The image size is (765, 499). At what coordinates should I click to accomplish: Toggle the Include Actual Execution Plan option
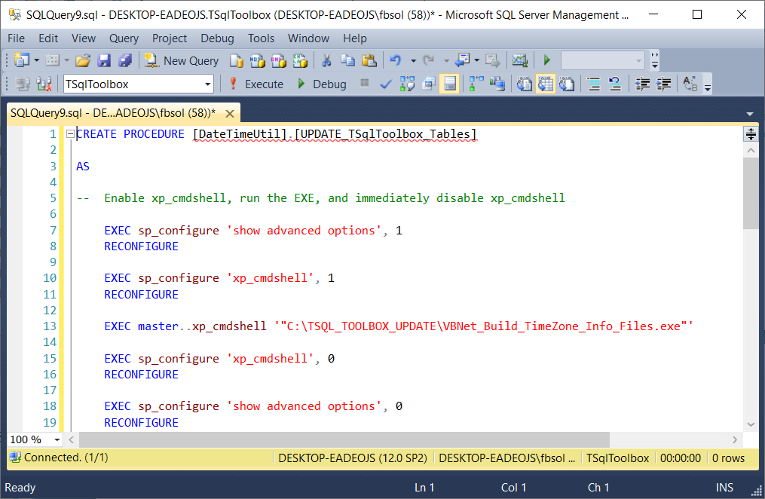click(x=476, y=84)
